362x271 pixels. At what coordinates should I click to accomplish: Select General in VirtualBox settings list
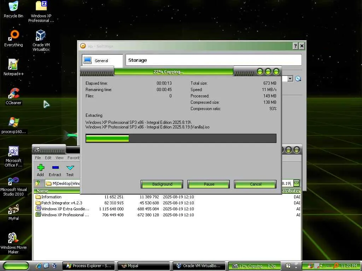102,60
